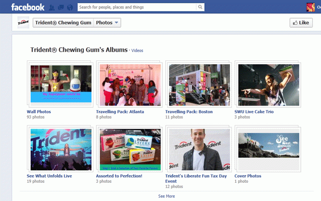
Task: Open the Travelling Pack: Boston album thumbnail
Action: 199,85
